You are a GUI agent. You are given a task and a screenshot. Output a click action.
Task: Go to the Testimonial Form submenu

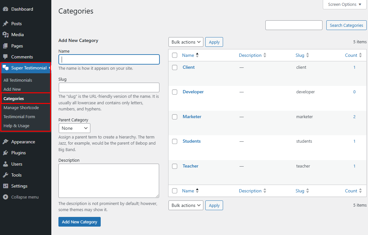tap(19, 117)
